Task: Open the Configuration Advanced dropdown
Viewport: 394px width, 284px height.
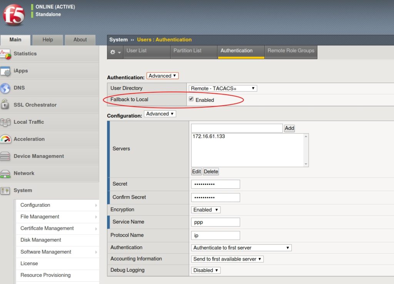Action: [x=160, y=114]
